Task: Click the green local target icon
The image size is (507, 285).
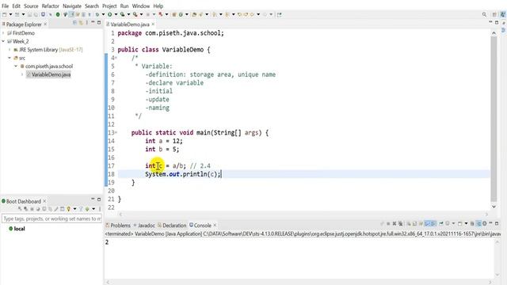Action: pos(10,229)
